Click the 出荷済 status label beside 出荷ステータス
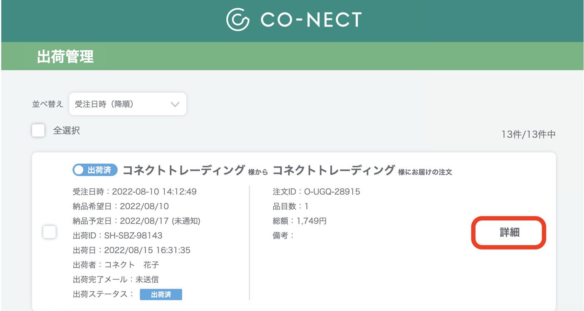The height and width of the screenshot is (311, 584). [161, 295]
